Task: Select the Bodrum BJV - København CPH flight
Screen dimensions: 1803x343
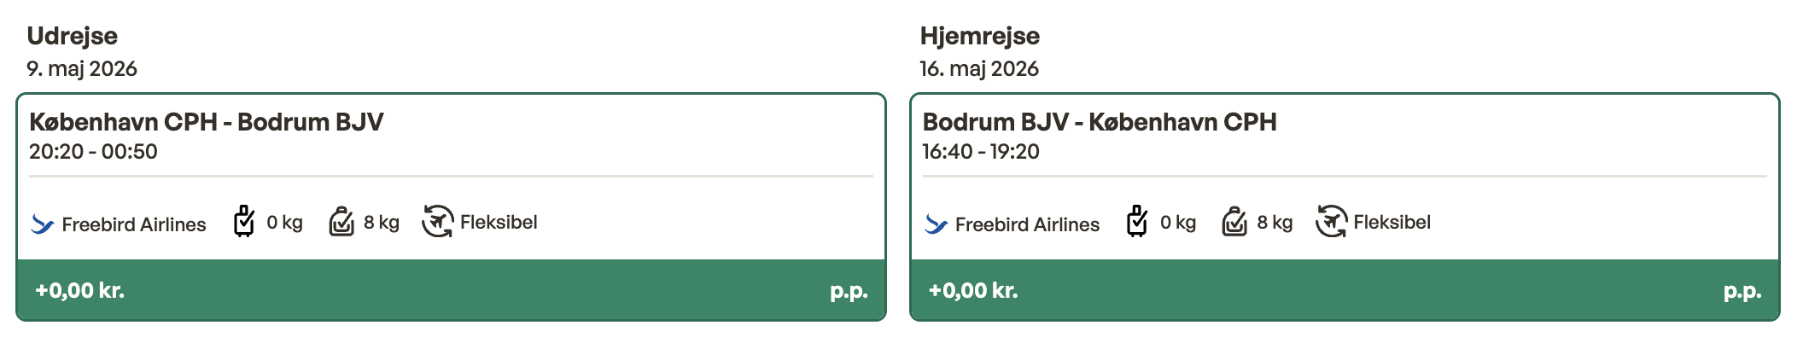Action: pyautogui.click(x=1100, y=122)
